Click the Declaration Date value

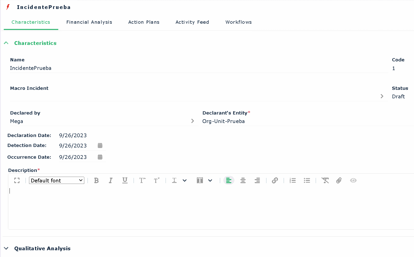[73, 135]
